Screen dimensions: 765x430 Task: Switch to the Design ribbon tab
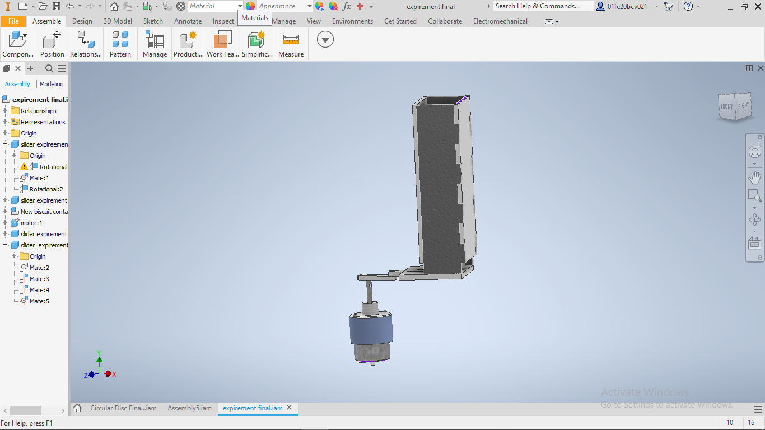click(x=82, y=21)
